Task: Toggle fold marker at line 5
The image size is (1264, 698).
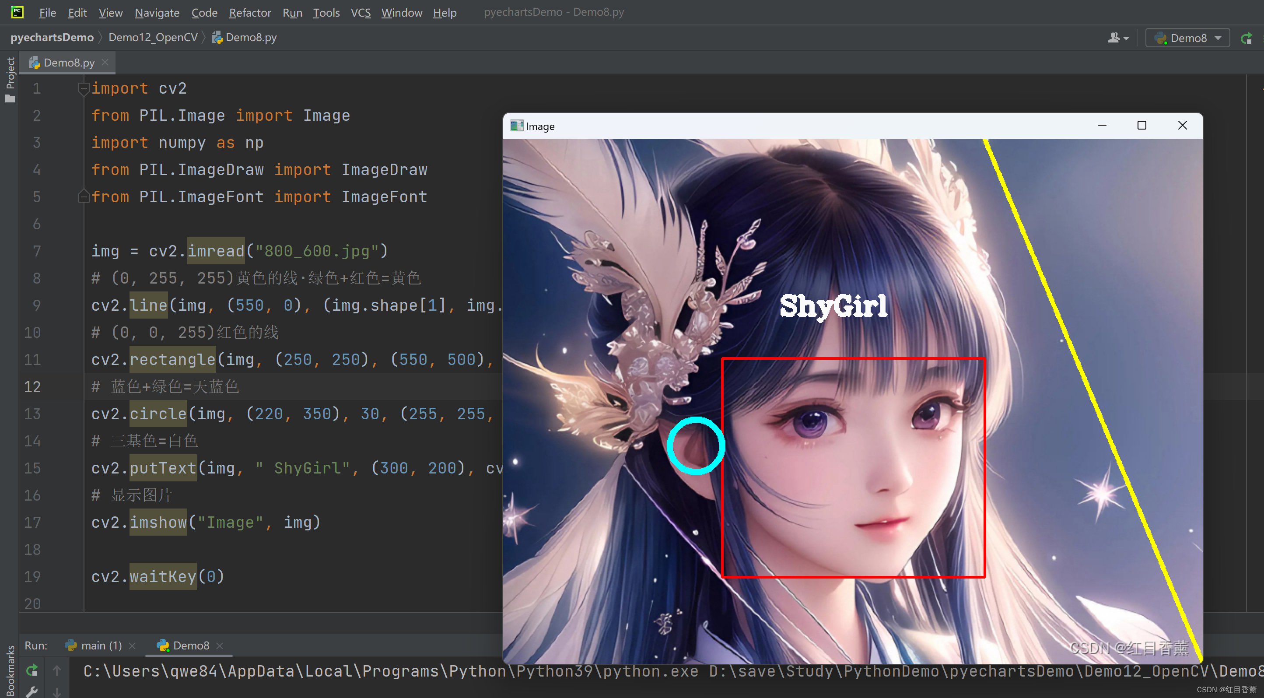Action: pyautogui.click(x=84, y=196)
